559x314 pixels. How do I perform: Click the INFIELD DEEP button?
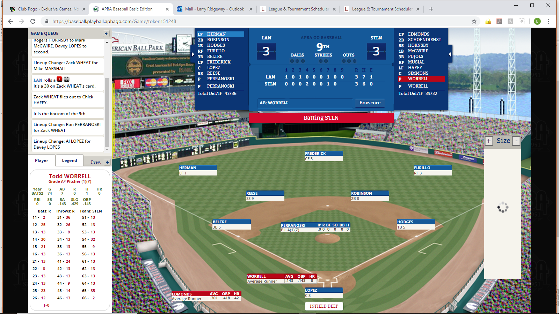(x=324, y=306)
